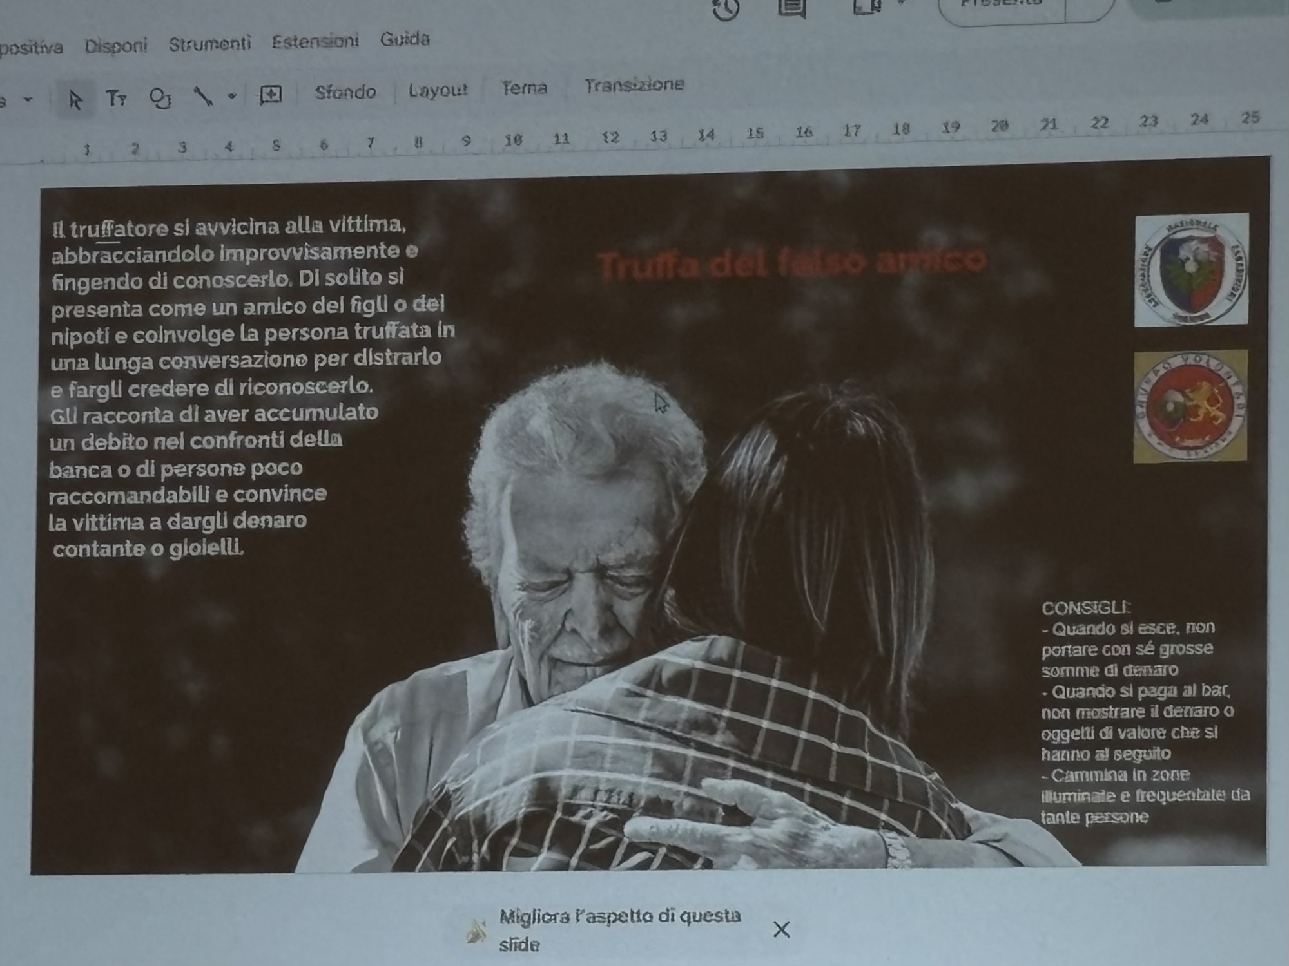1289x966 pixels.
Task: Open the Strumenti menu
Action: tap(209, 44)
